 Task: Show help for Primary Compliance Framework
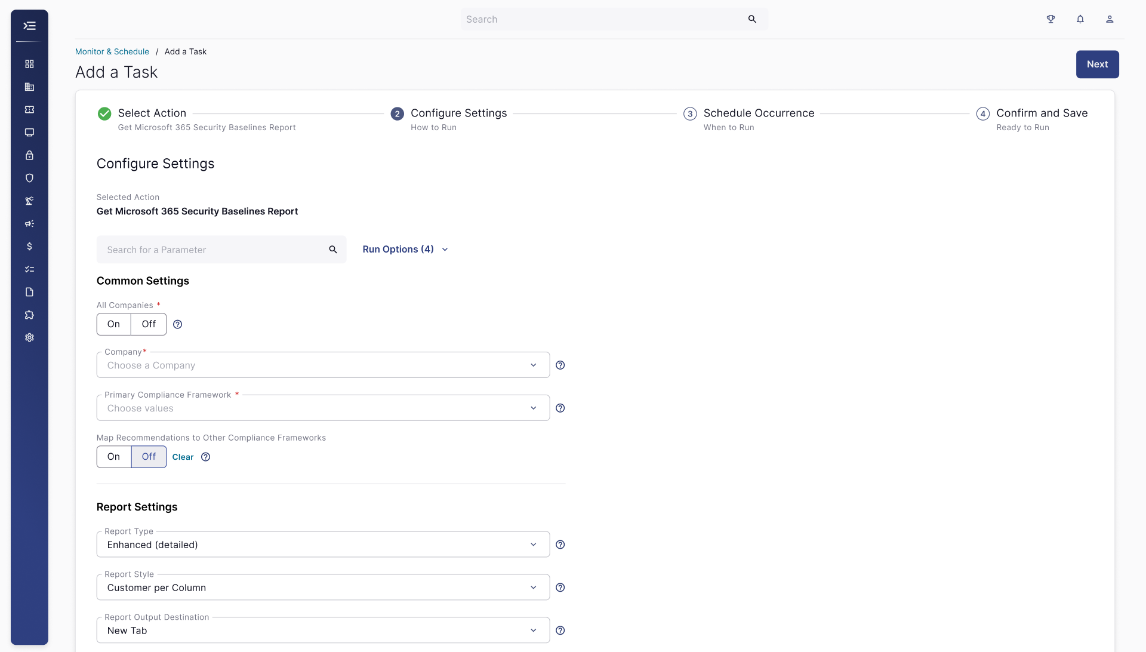[560, 408]
